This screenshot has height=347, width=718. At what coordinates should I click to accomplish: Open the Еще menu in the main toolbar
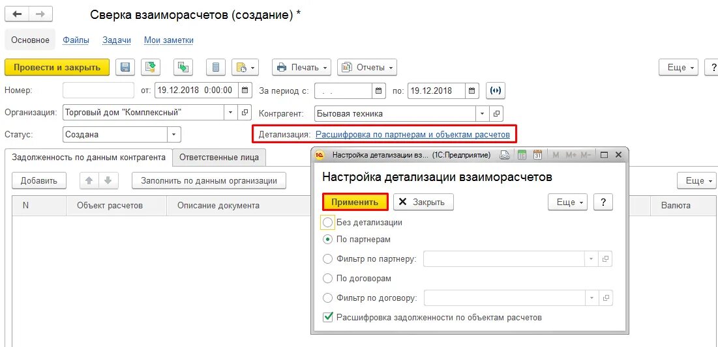(x=679, y=67)
